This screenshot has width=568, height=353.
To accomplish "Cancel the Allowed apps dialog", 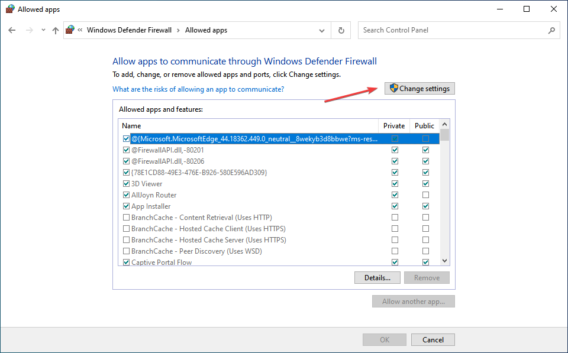I will (x=433, y=339).
